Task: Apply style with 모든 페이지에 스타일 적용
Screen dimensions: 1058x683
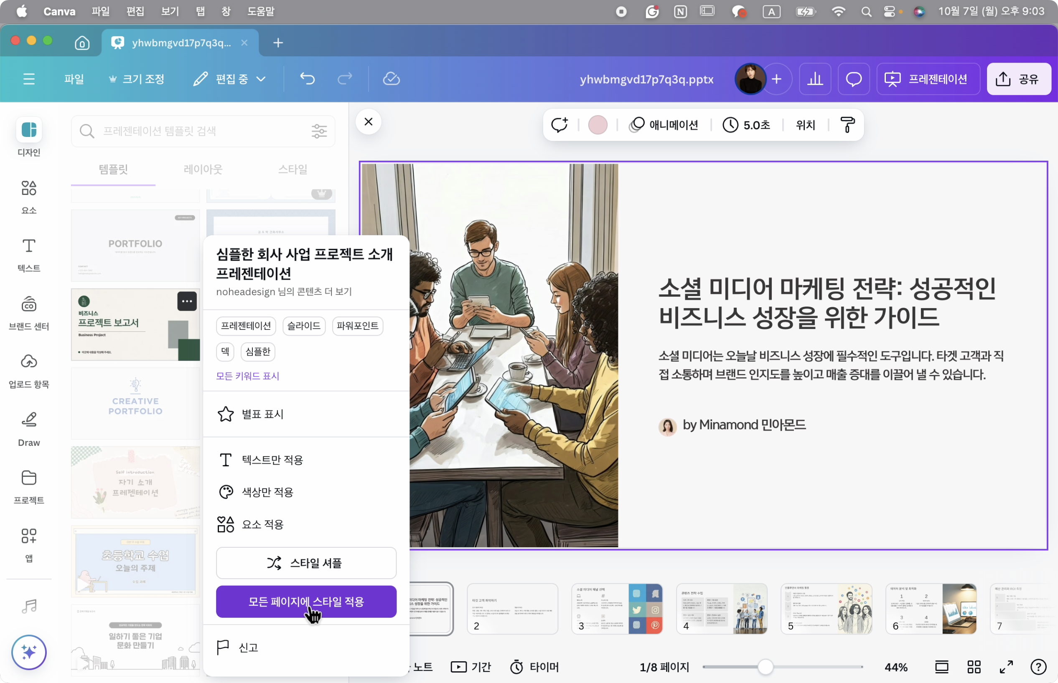Action: click(x=306, y=602)
